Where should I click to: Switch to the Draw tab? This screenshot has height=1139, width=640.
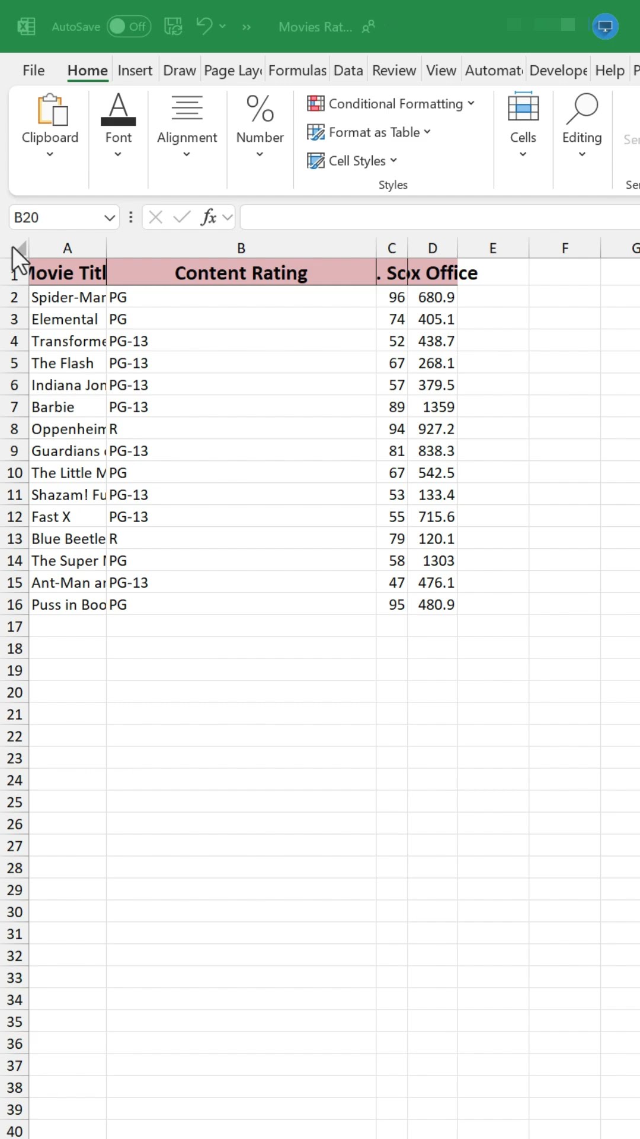(180, 71)
